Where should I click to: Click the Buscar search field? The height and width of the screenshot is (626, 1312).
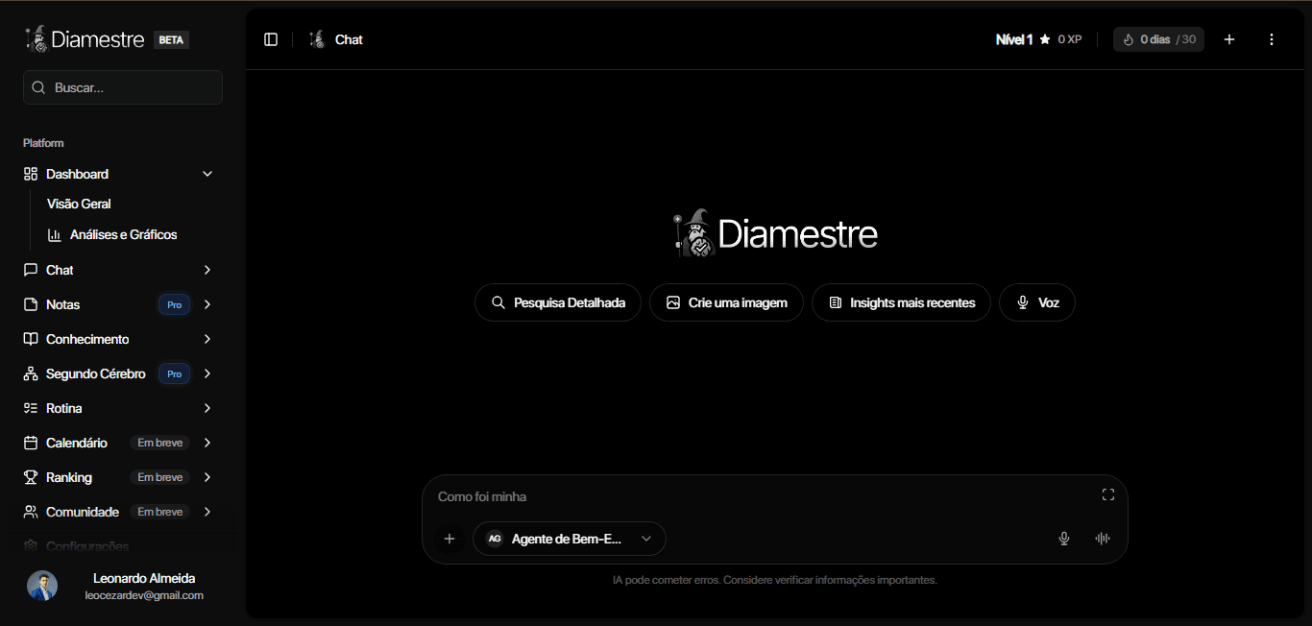point(123,87)
